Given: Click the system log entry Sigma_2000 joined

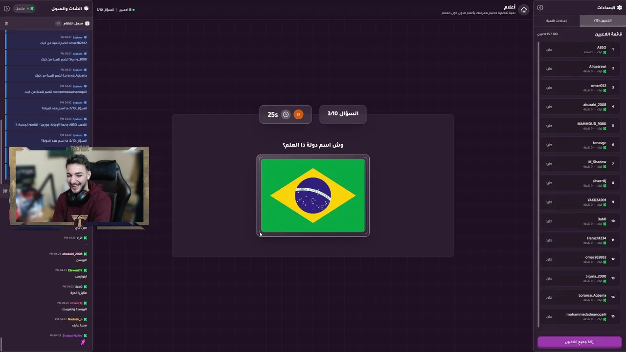Looking at the screenshot, I should point(47,56).
